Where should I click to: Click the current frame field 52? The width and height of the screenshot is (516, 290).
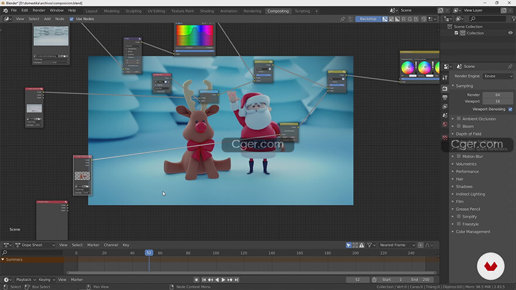tap(357, 280)
